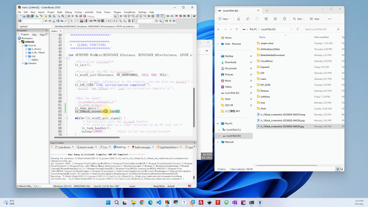Select the Files tab in Management panel

(34, 34)
